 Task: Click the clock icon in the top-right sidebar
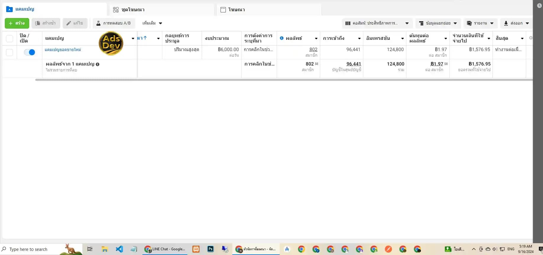pyautogui.click(x=539, y=6)
